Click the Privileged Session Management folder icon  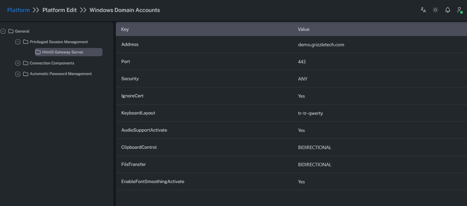click(26, 42)
